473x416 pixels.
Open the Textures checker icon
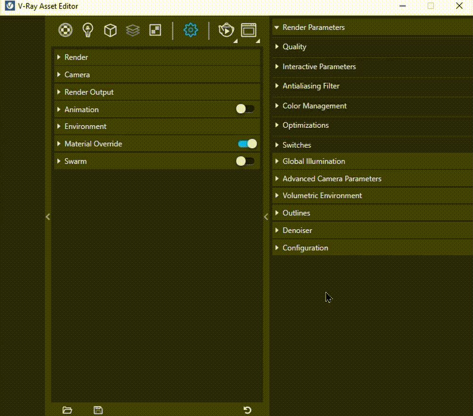click(x=155, y=30)
